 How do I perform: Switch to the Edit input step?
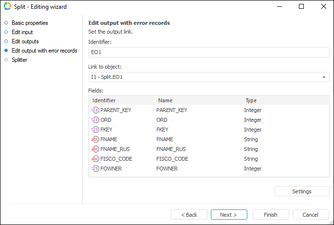pos(22,32)
